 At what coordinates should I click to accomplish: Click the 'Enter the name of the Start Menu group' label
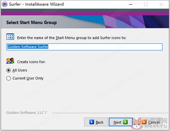click(72, 38)
